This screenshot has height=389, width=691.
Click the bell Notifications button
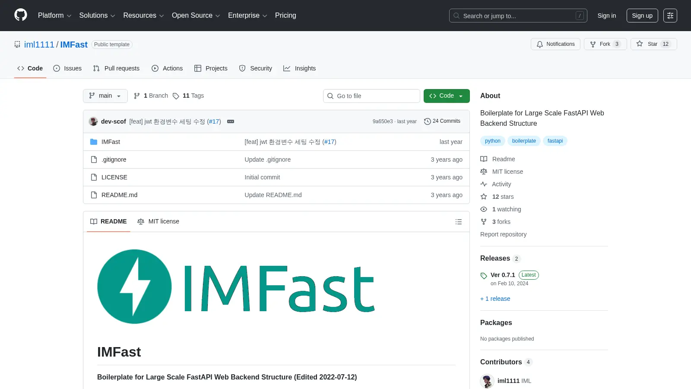pos(556,44)
